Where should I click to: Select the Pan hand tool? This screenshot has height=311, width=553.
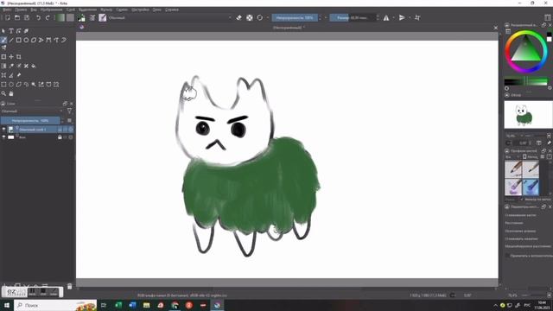click(x=11, y=94)
